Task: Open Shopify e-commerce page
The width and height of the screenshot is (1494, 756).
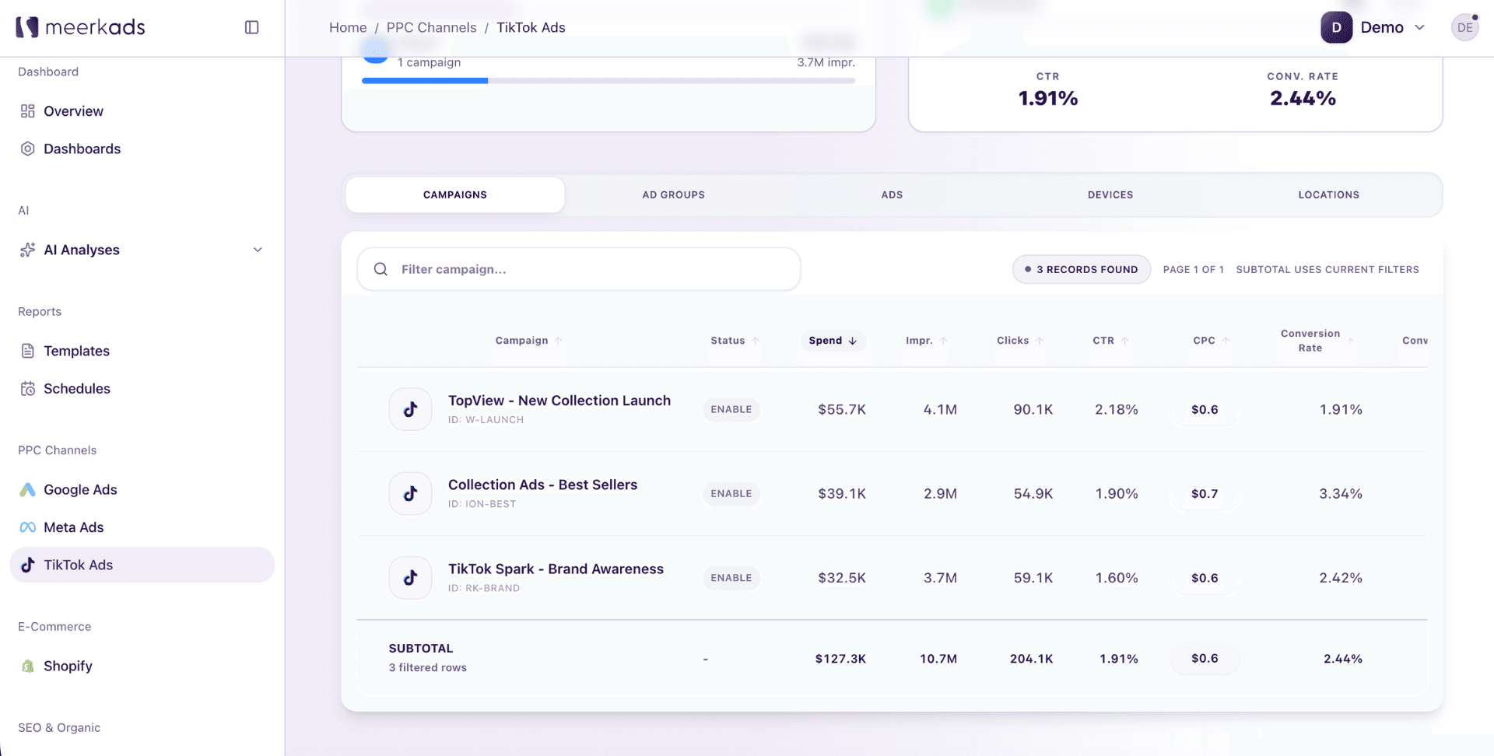Action: click(68, 666)
